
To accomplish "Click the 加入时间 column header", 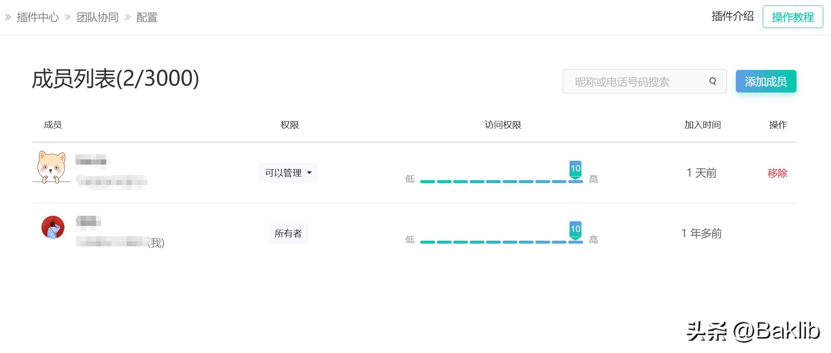I will tap(703, 125).
